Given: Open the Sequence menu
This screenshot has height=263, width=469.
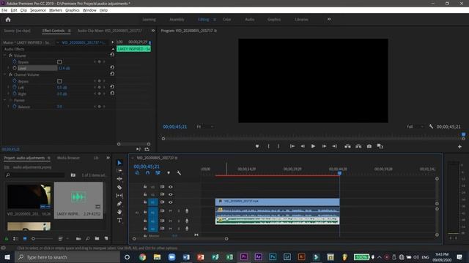Looking at the screenshot, I should (x=38, y=10).
